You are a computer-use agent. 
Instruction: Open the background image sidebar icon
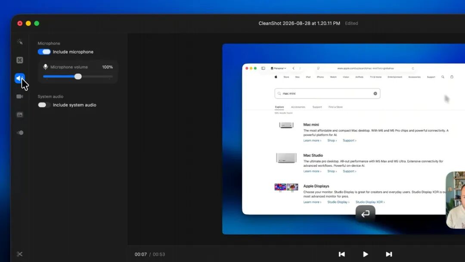(20, 115)
